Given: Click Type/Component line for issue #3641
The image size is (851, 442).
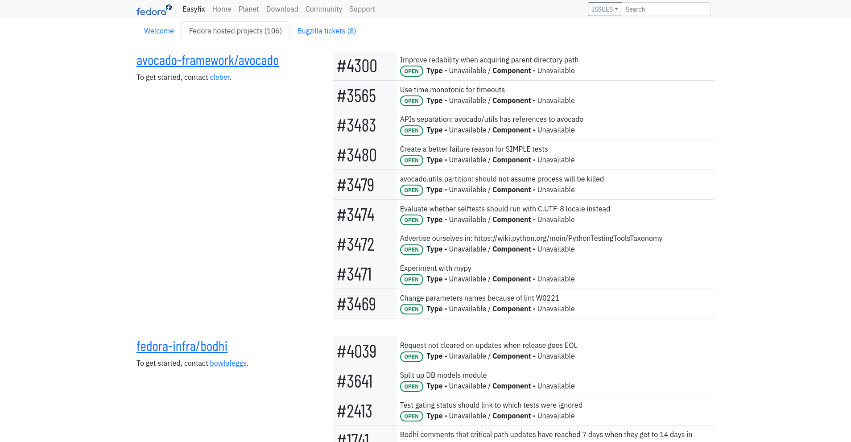Looking at the screenshot, I should pos(500,386).
